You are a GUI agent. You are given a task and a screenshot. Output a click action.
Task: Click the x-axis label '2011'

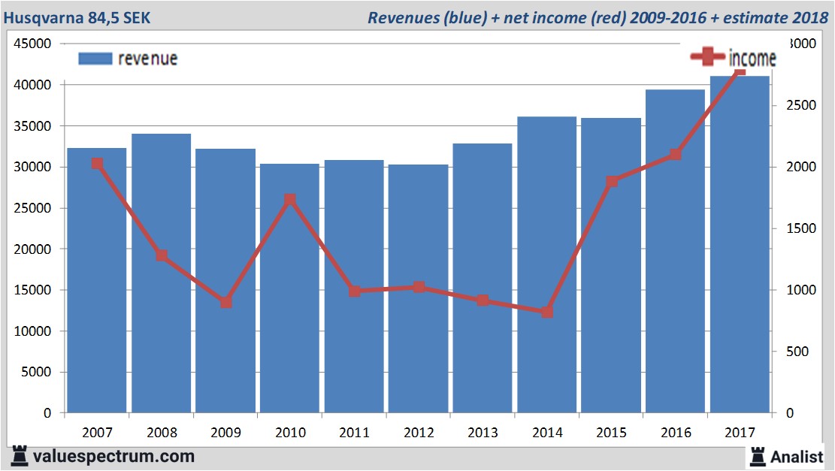[x=354, y=433]
